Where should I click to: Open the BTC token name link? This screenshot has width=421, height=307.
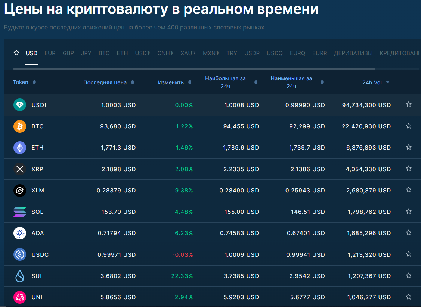(x=37, y=126)
